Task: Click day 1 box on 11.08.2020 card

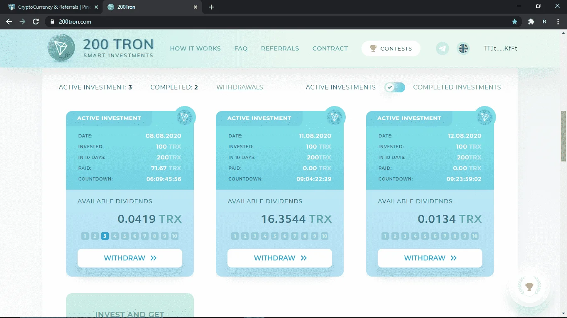Action: [x=235, y=236]
